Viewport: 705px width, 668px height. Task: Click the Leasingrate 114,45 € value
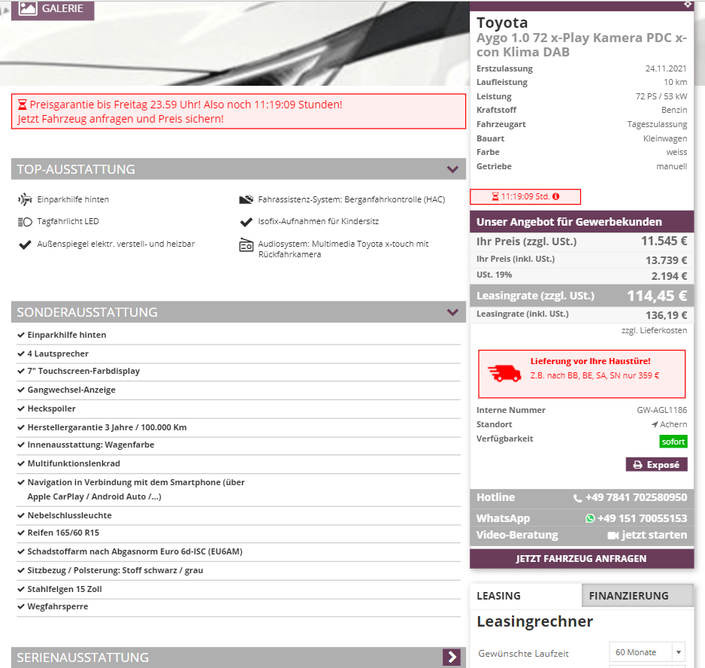pos(657,296)
